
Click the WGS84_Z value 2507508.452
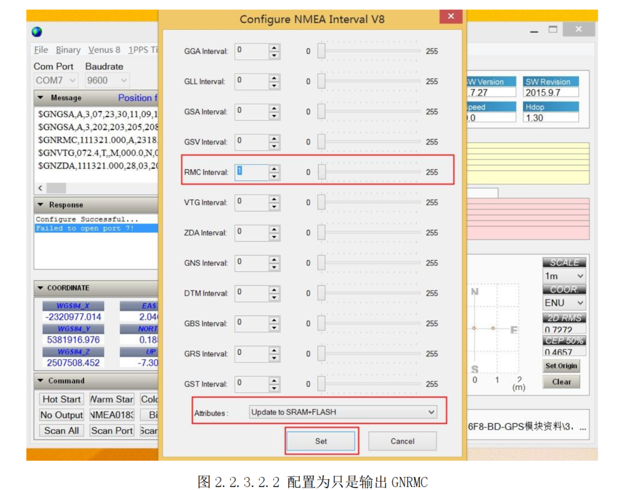[74, 363]
